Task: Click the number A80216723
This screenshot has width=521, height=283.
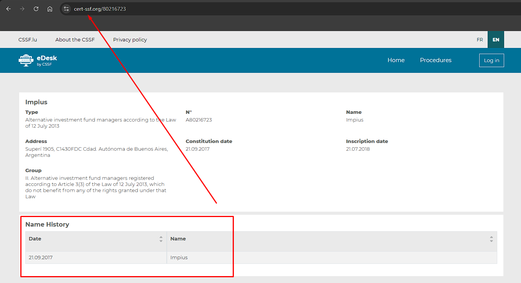Action: (199, 120)
